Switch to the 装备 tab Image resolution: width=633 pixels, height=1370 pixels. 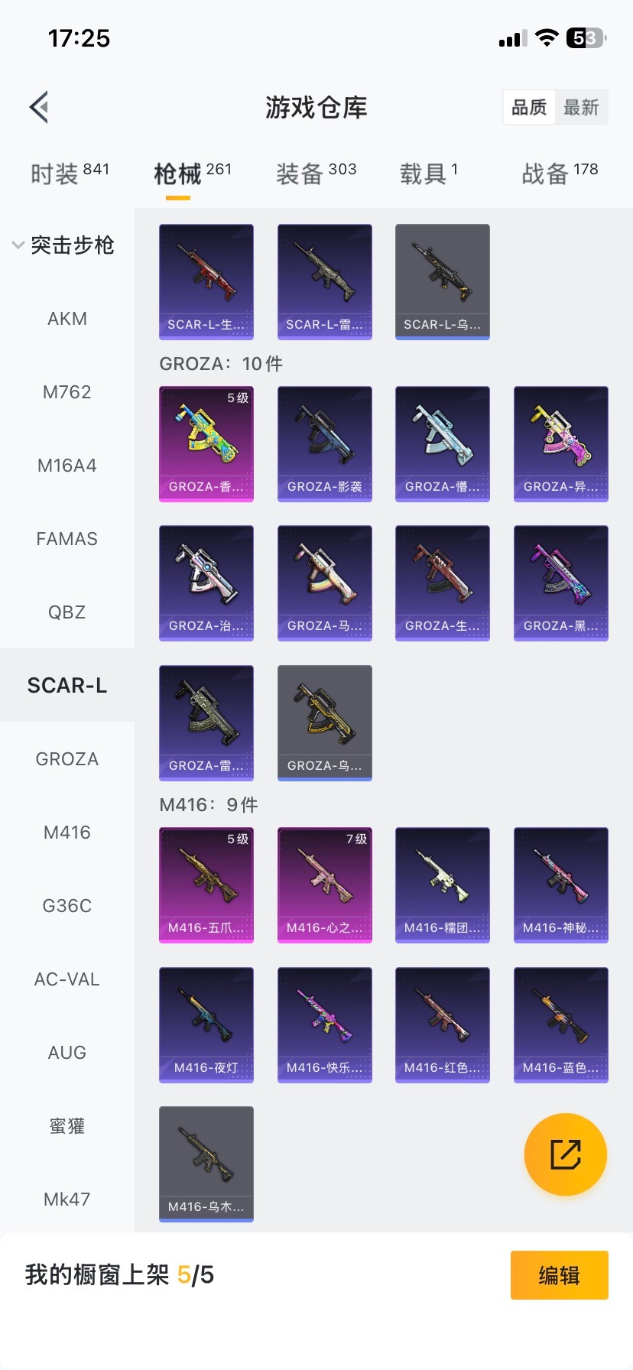point(316,174)
